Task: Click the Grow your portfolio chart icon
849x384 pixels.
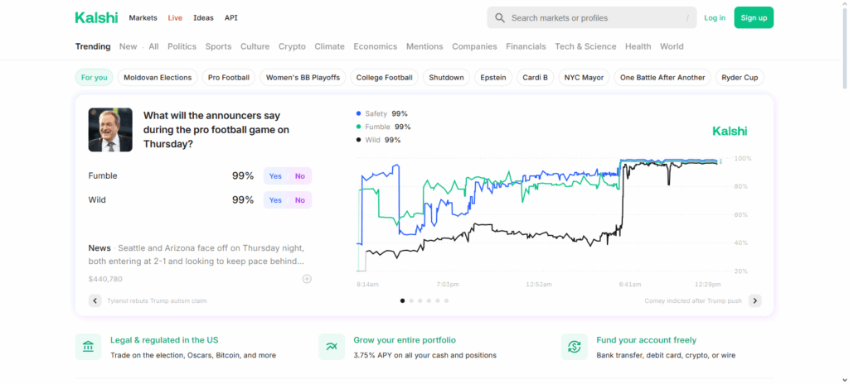Action: tap(332, 347)
